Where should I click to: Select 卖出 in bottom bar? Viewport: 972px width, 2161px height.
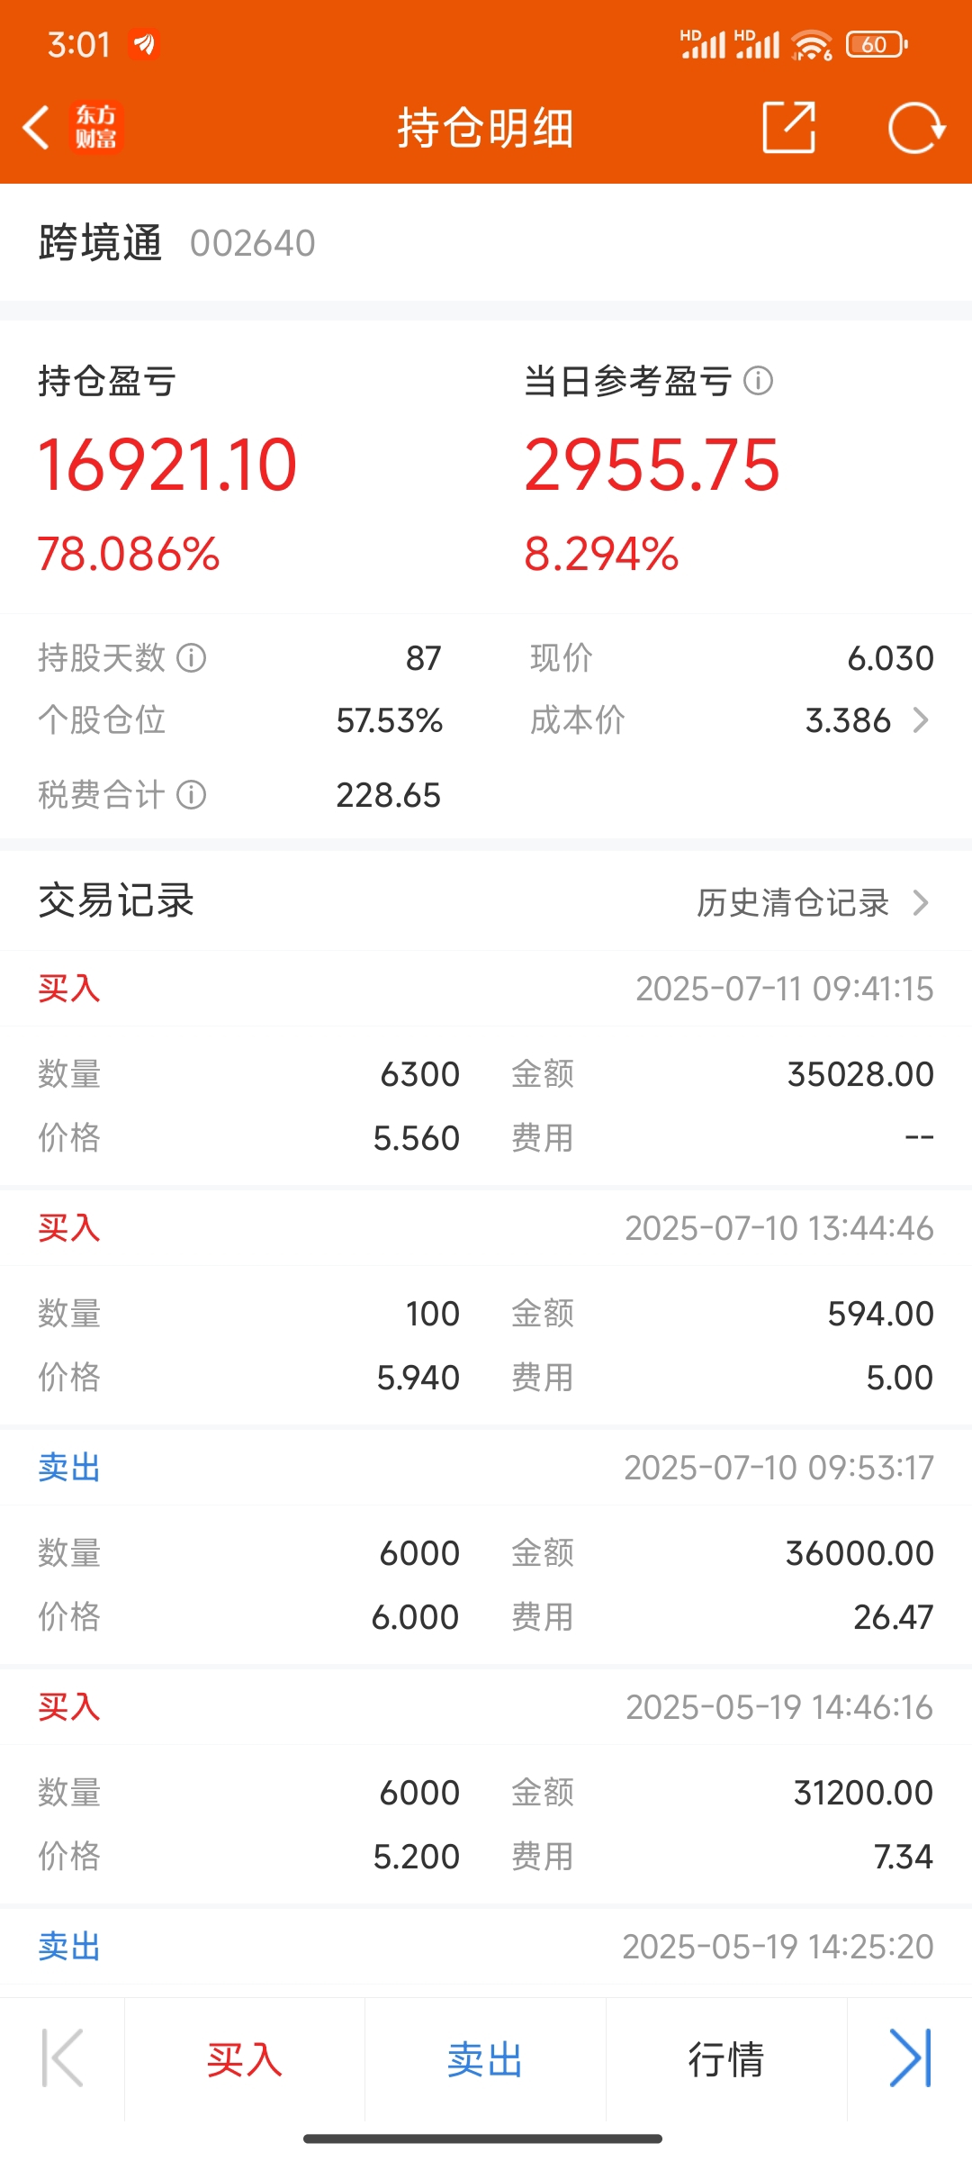(486, 2059)
